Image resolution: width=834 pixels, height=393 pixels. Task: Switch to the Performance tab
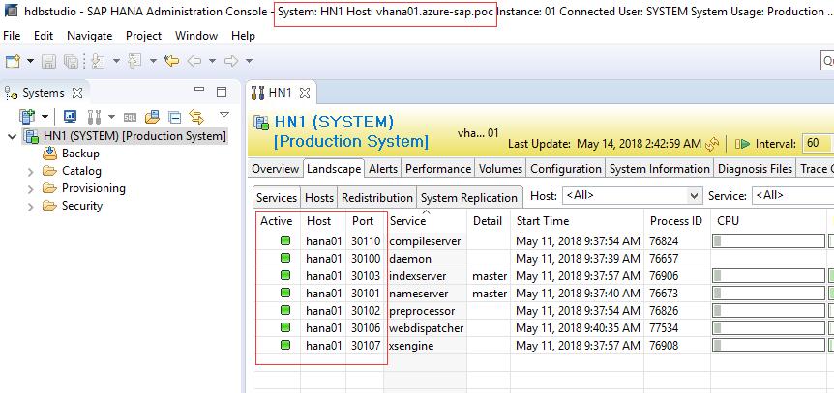(438, 169)
